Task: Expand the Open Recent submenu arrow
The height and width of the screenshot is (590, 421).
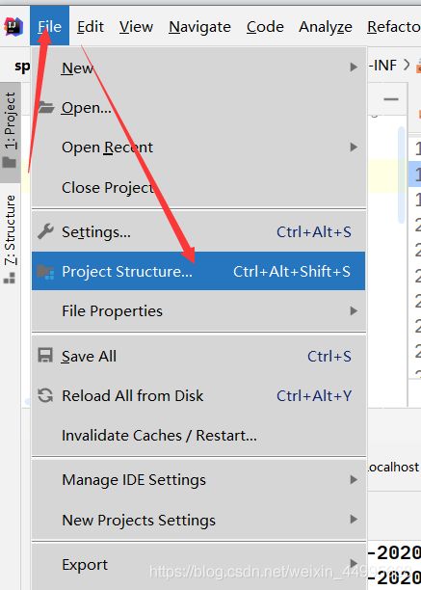Action: [x=354, y=147]
